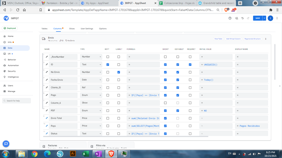This screenshot has width=282, height=158.
Task: Open the more options kebab menu
Action: tap(277, 18)
